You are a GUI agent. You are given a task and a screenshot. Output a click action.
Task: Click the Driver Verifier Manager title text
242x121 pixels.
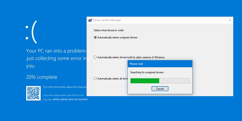107,20
